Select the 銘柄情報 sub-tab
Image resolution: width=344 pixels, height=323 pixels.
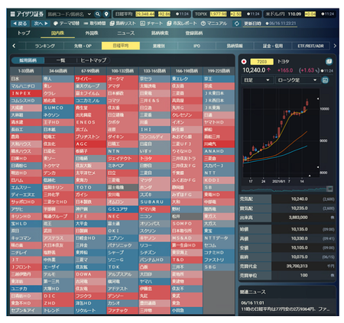point(235,46)
